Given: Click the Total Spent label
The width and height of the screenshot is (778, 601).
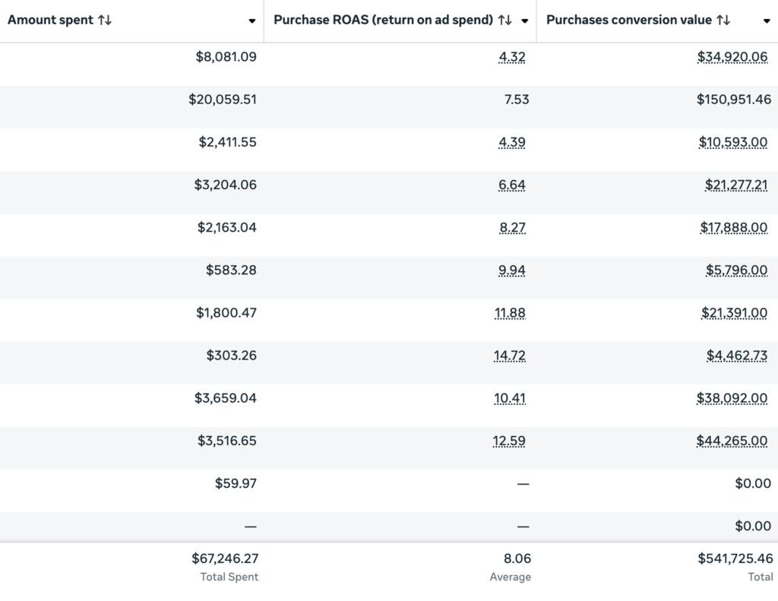Looking at the screenshot, I should click(229, 577).
